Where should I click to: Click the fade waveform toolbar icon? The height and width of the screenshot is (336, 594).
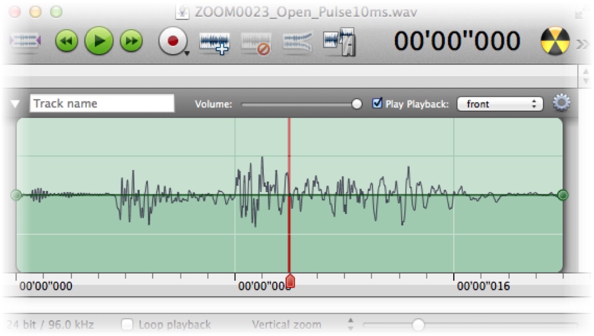point(298,42)
